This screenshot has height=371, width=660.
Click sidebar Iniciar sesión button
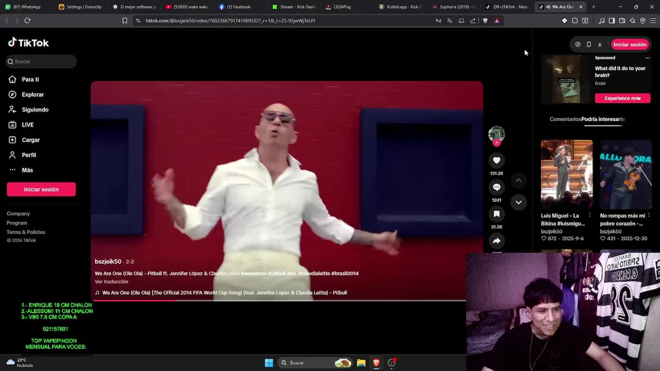41,189
